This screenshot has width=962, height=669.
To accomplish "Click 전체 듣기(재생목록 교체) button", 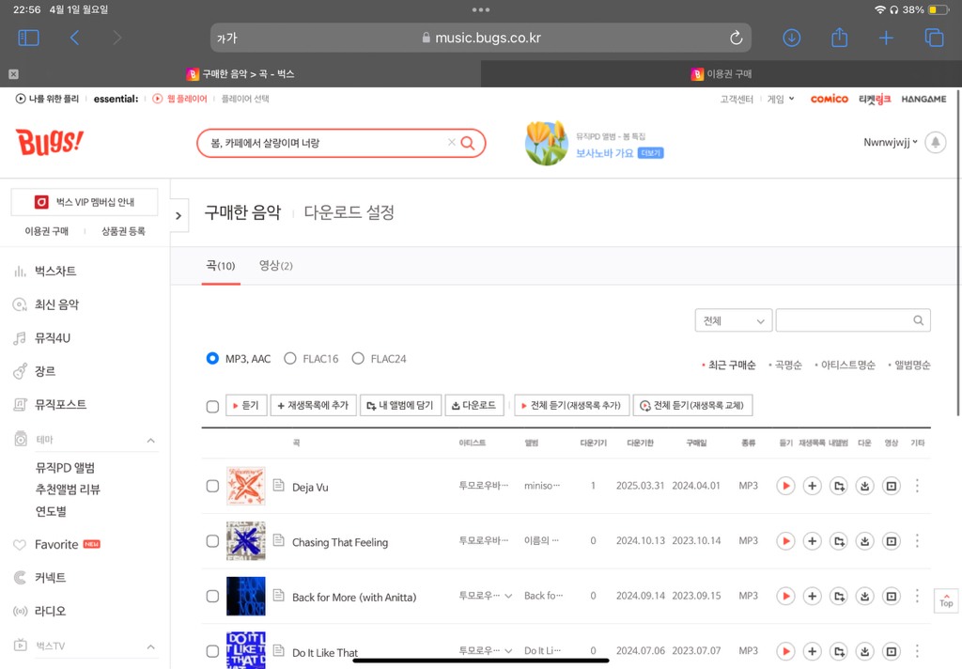I will pos(692,405).
